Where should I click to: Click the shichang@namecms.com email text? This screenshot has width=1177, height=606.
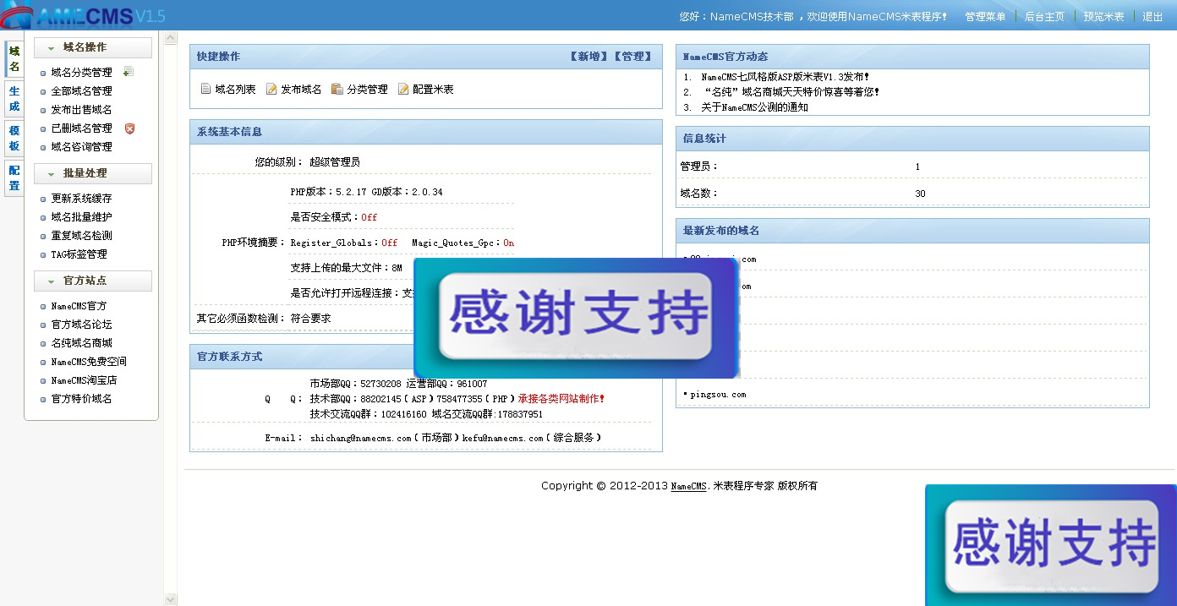pyautogui.click(x=360, y=438)
